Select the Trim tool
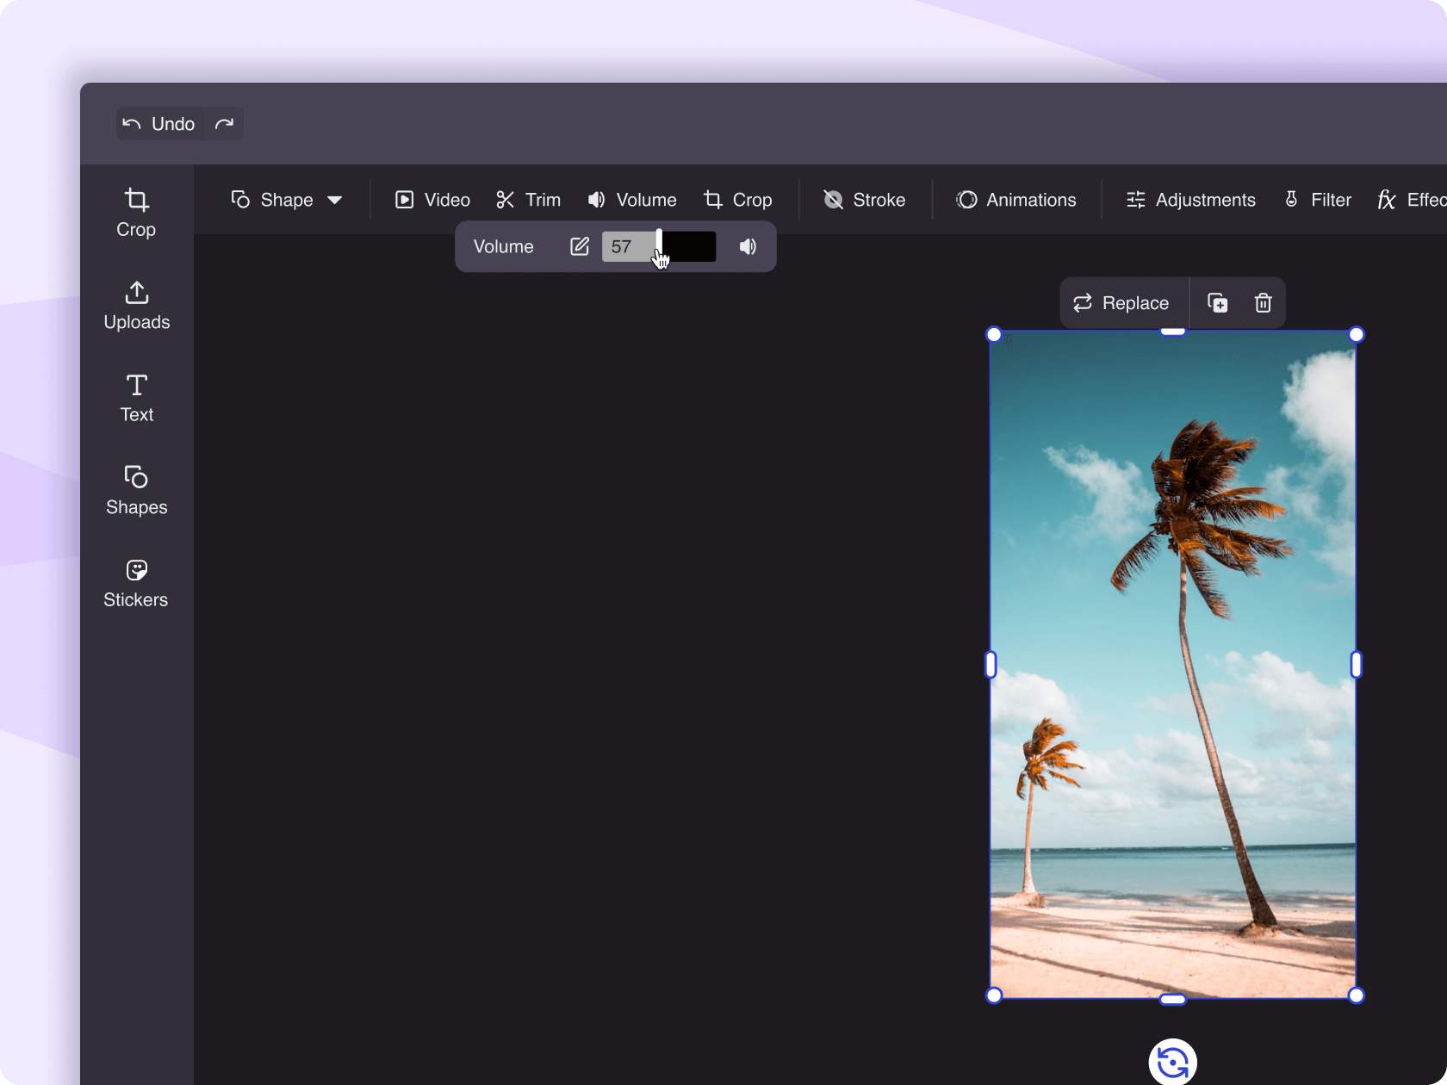Image resolution: width=1447 pixels, height=1085 pixels. pos(527,199)
